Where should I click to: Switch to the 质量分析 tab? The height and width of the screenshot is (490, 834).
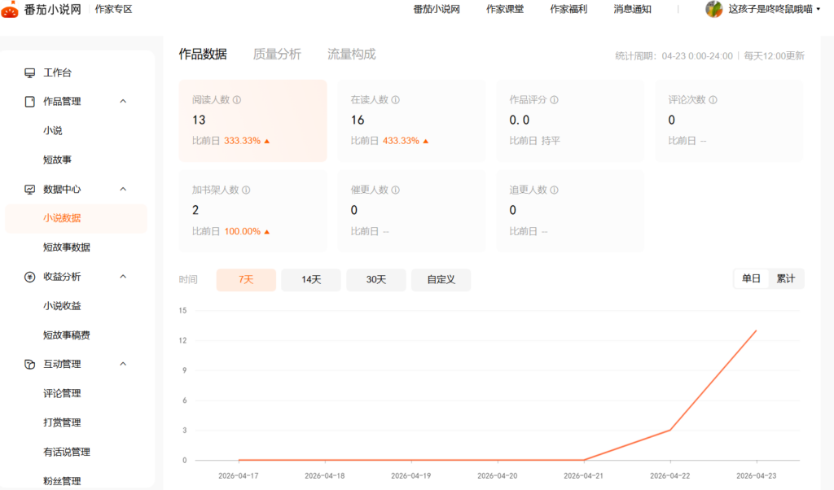(x=277, y=55)
